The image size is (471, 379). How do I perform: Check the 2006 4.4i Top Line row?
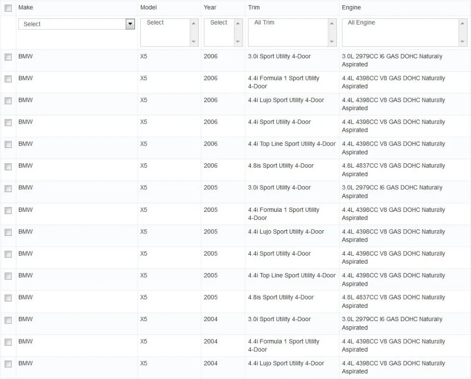point(8,145)
